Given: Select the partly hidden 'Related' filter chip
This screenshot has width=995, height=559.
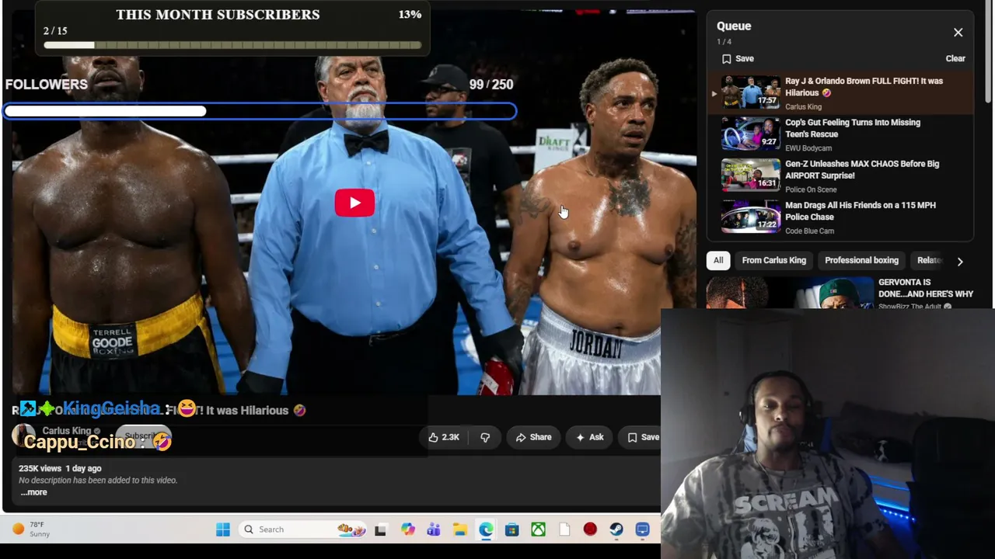Looking at the screenshot, I should 929,261.
